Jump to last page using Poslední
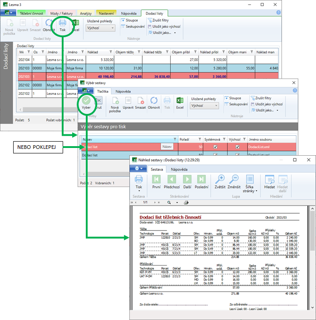 coord(202,180)
